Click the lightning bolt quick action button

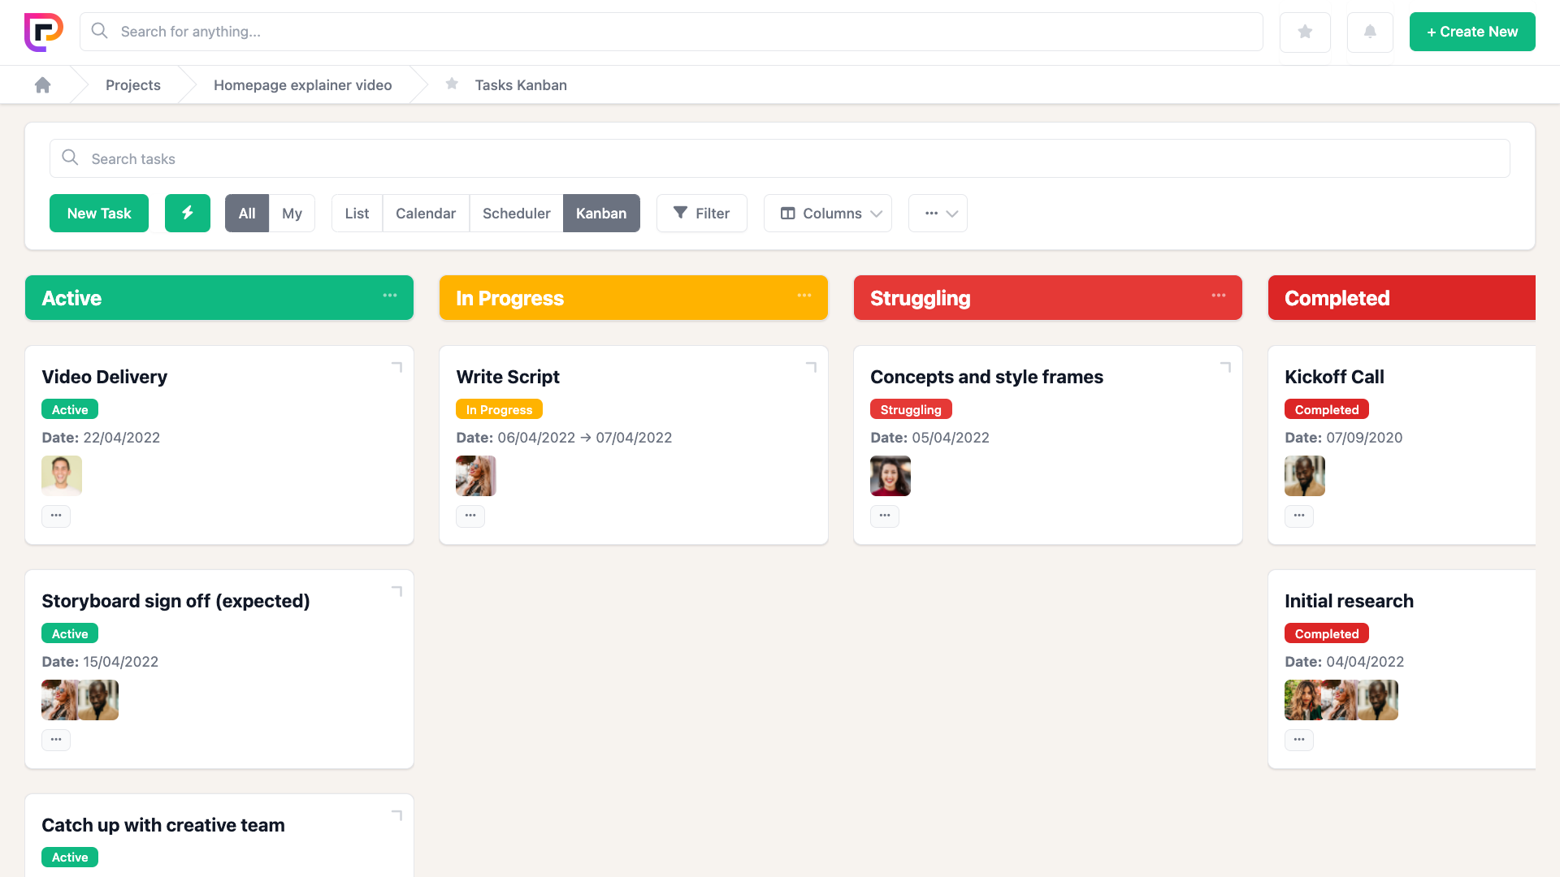pyautogui.click(x=187, y=213)
